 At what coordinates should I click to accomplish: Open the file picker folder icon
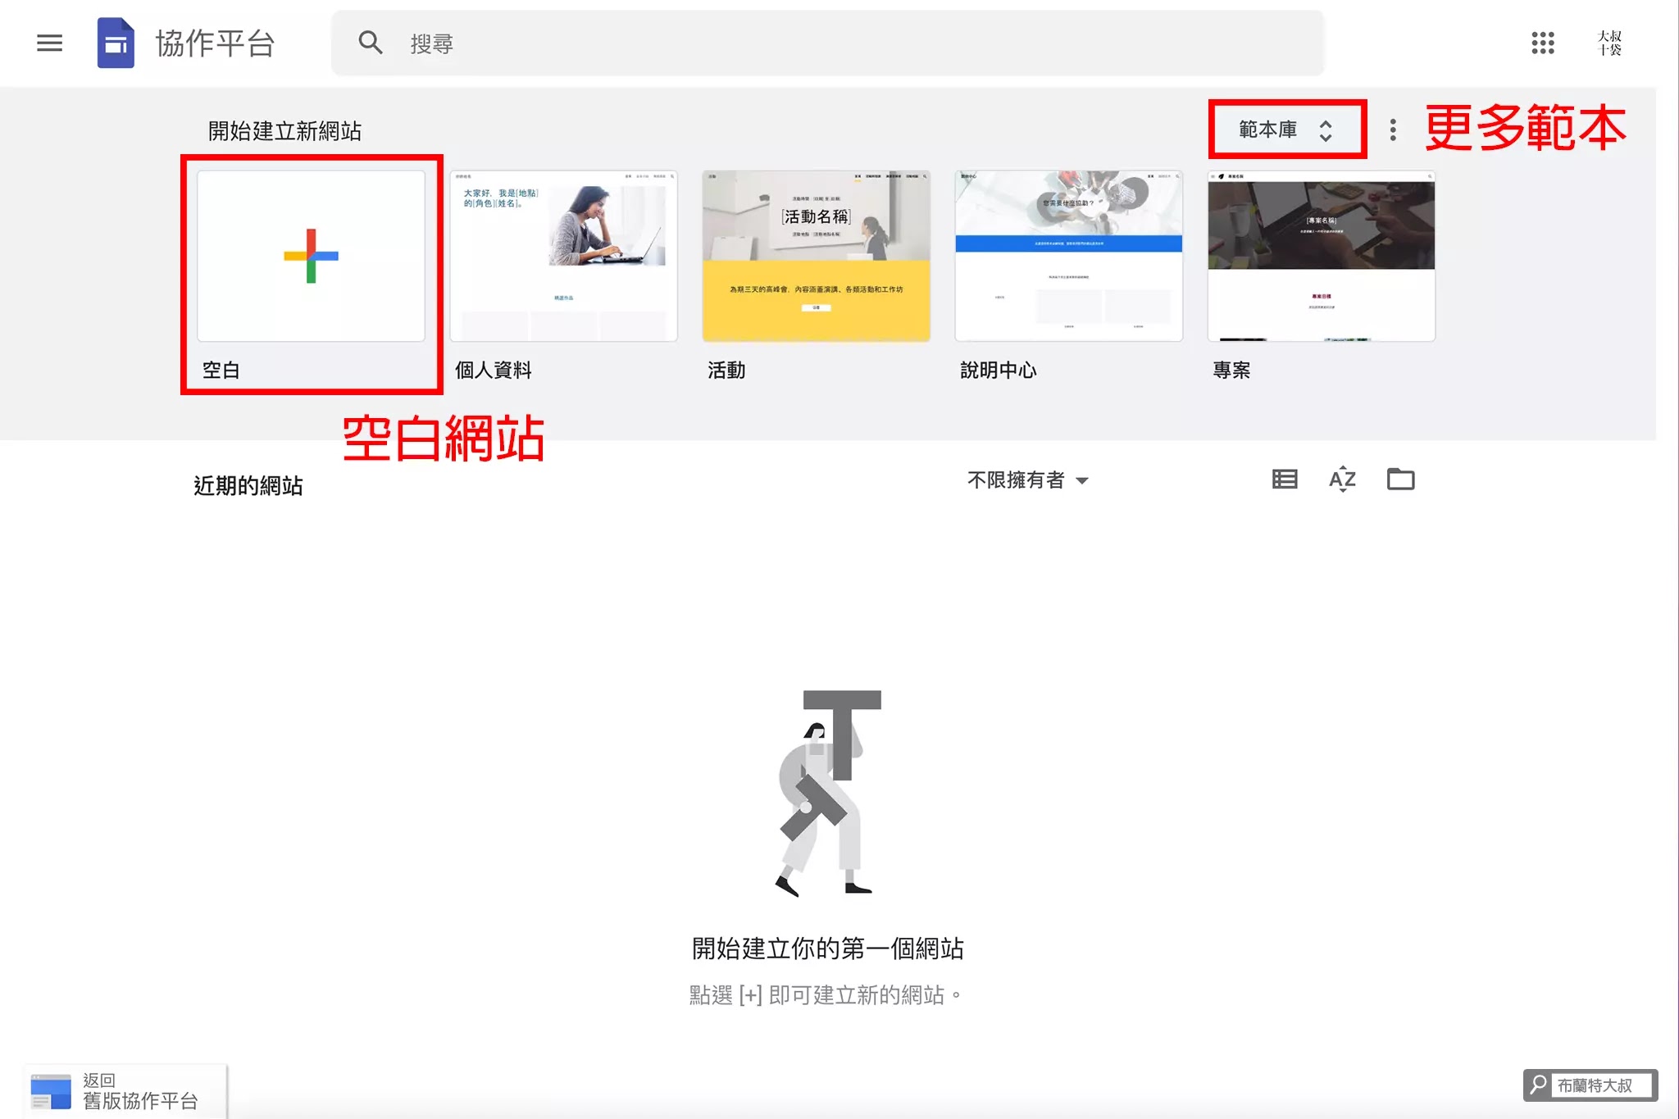pos(1400,479)
